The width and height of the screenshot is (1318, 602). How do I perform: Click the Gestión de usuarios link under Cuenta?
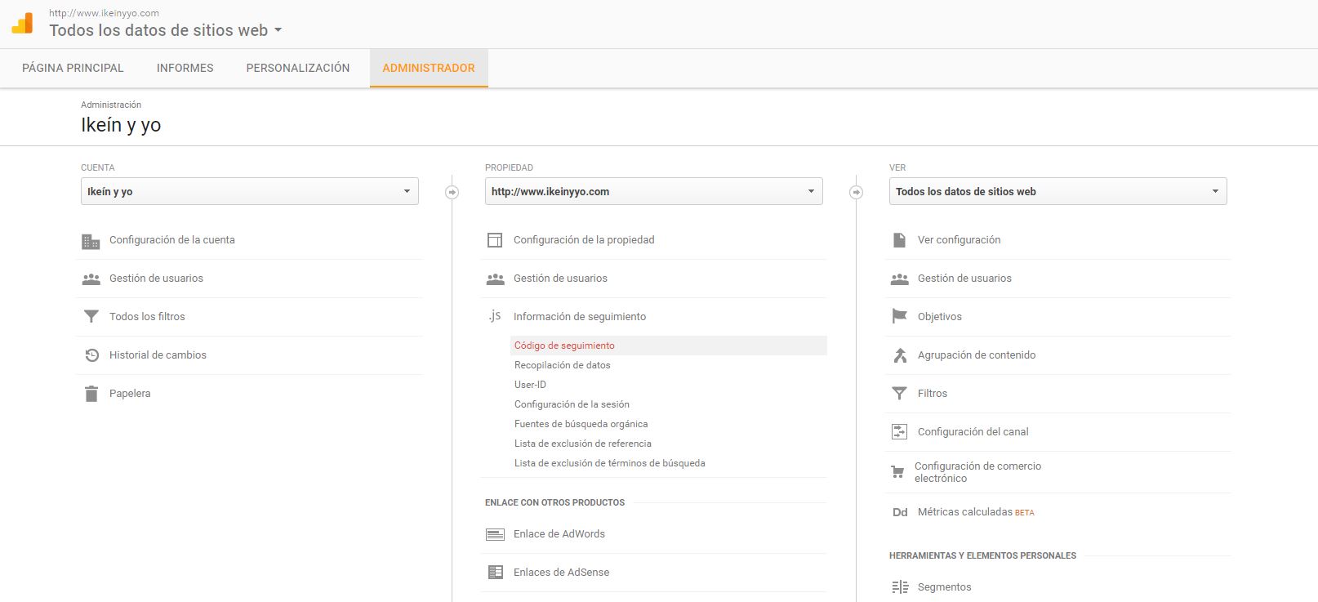click(x=156, y=279)
